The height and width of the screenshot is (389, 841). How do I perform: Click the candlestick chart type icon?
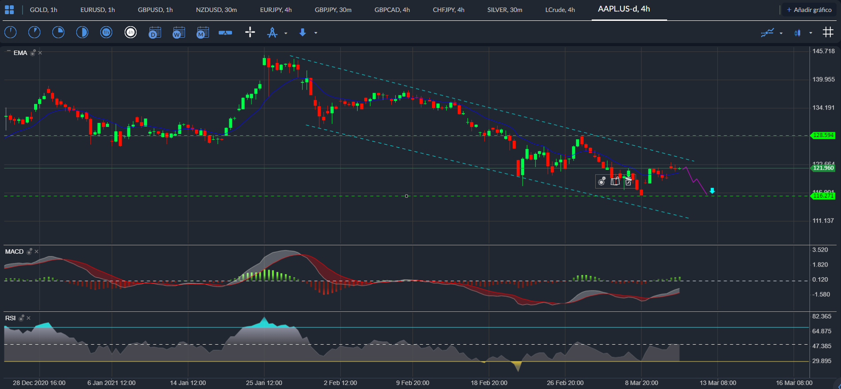point(798,32)
